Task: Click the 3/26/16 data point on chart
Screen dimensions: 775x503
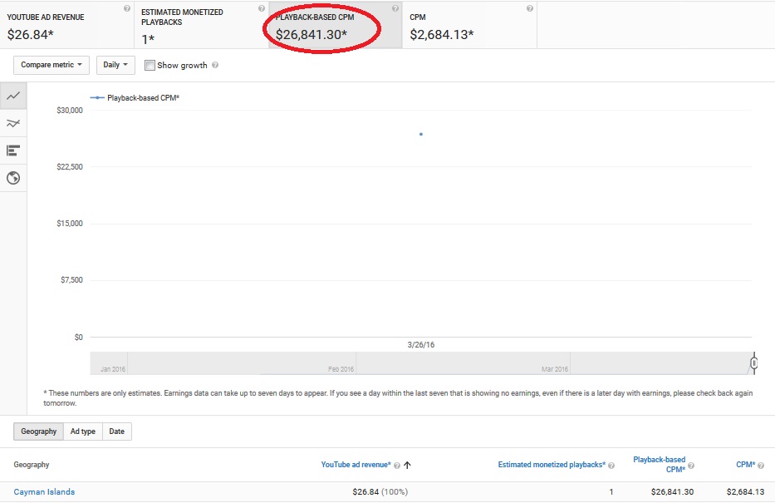Action: click(x=421, y=134)
